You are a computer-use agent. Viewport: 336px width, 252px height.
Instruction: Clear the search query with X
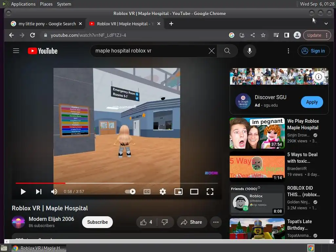click(212, 51)
